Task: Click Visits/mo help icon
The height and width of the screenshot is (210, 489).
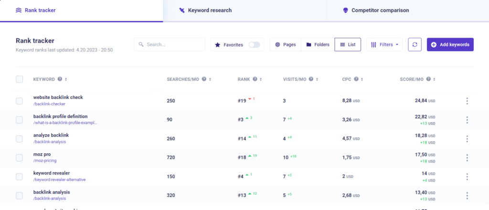Action: [311, 79]
